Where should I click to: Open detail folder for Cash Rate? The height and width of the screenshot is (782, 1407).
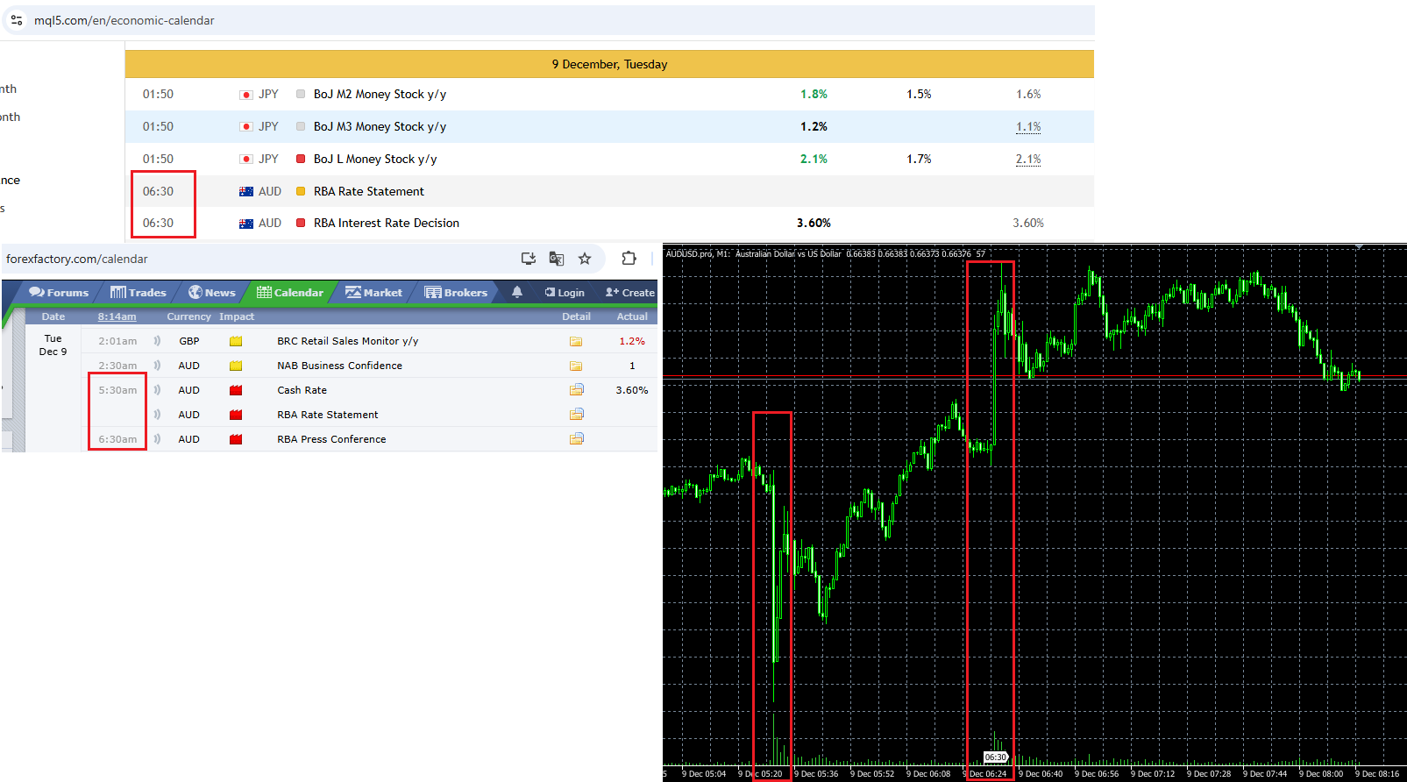coord(576,390)
